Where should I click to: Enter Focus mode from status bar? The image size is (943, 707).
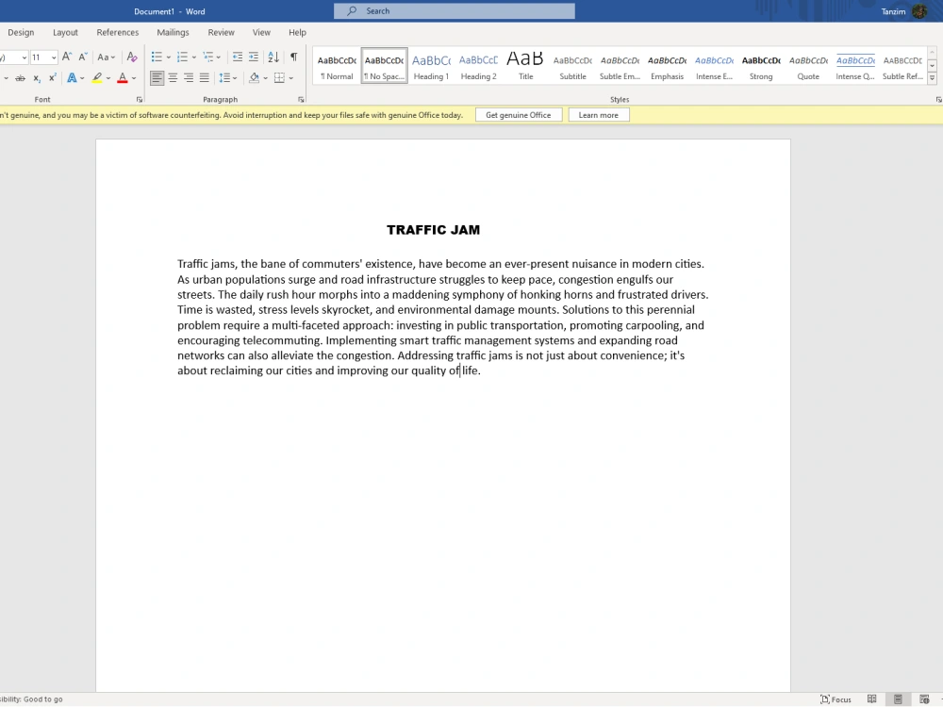click(x=835, y=699)
